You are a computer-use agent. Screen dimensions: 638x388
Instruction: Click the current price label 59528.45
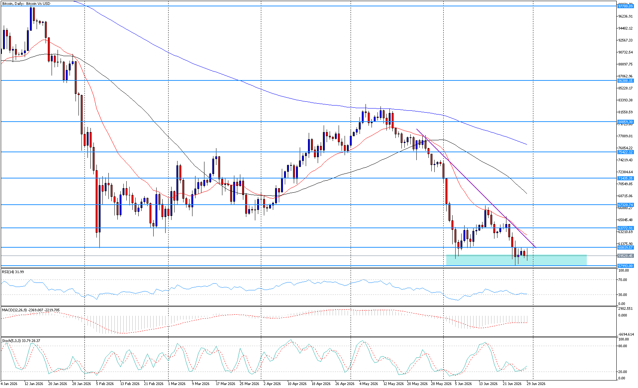(625, 256)
